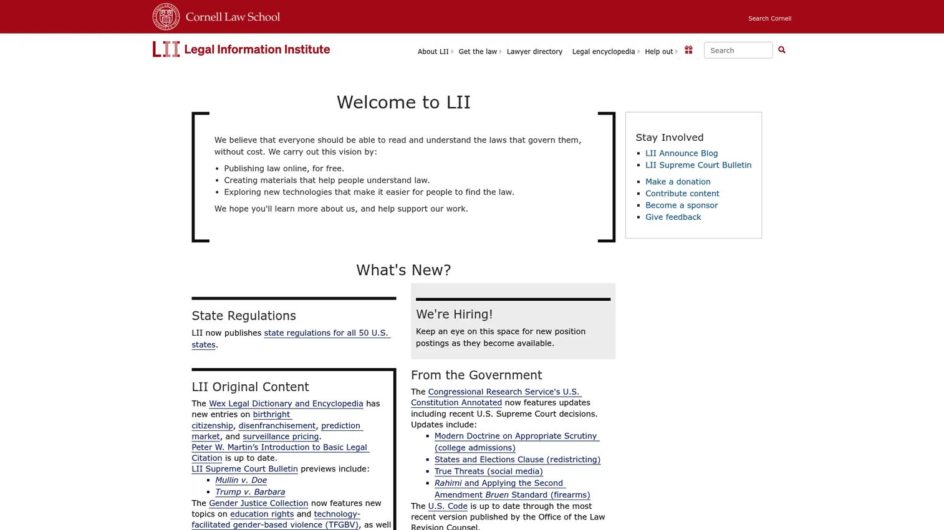Open States and Elections Clause link
The height and width of the screenshot is (530, 944).
click(x=518, y=460)
